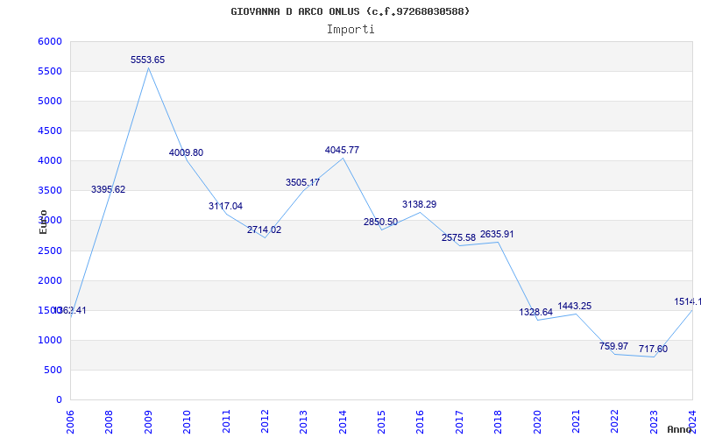Image resolution: width=701 pixels, height=438 pixels.
Task: Click the x-axis year 2020
Action: tap(537, 421)
